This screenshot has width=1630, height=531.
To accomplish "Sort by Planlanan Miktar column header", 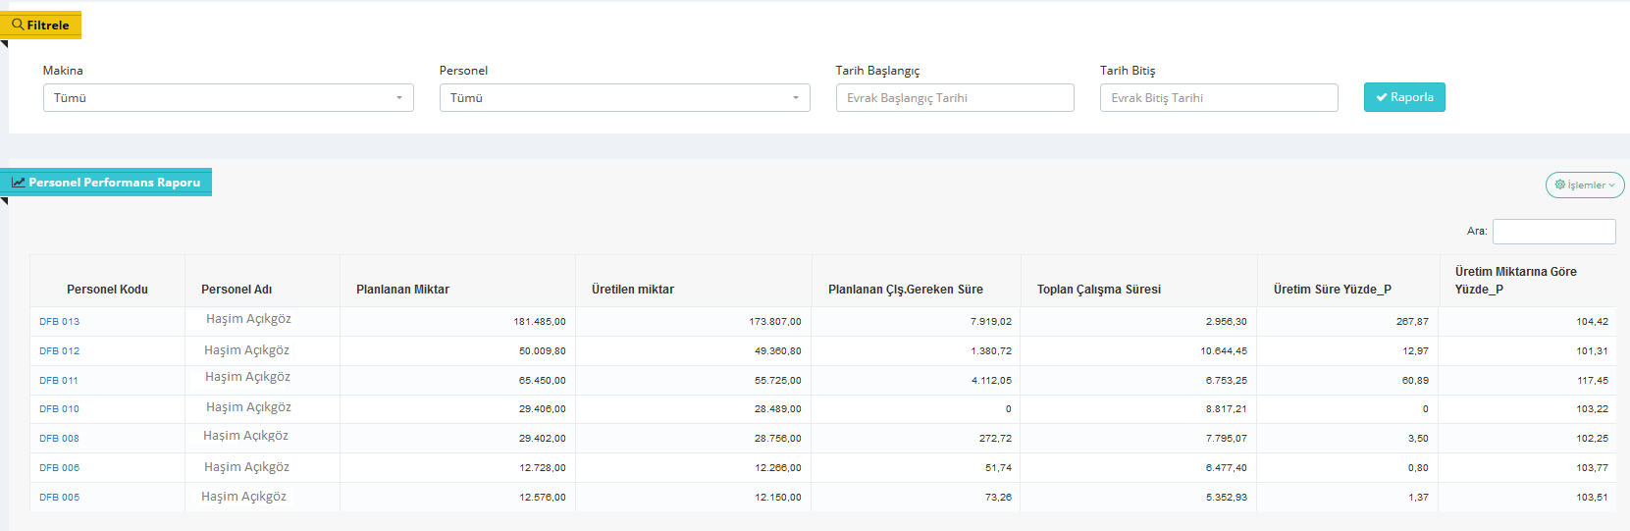I will (x=402, y=290).
